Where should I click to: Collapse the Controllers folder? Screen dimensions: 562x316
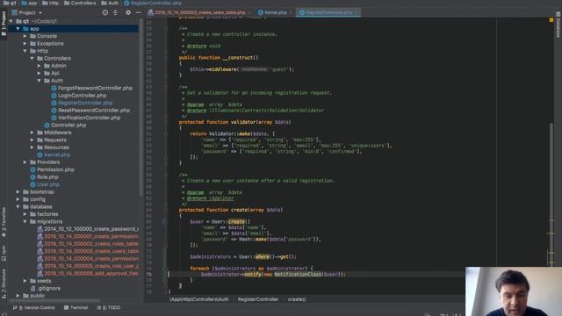[32, 59]
